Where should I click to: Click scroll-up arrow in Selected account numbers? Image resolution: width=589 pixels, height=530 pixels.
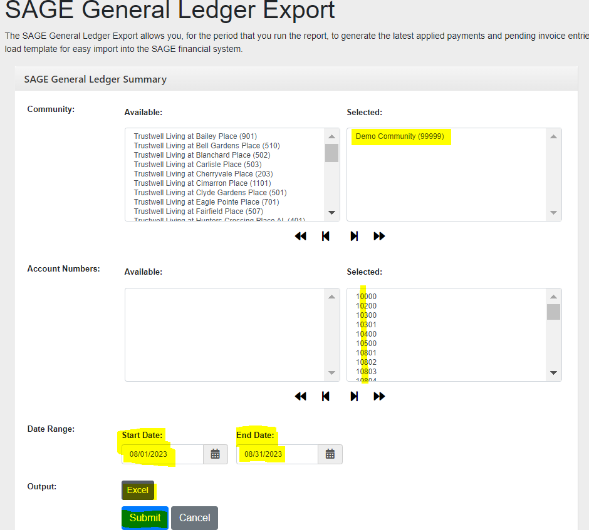[x=553, y=297]
